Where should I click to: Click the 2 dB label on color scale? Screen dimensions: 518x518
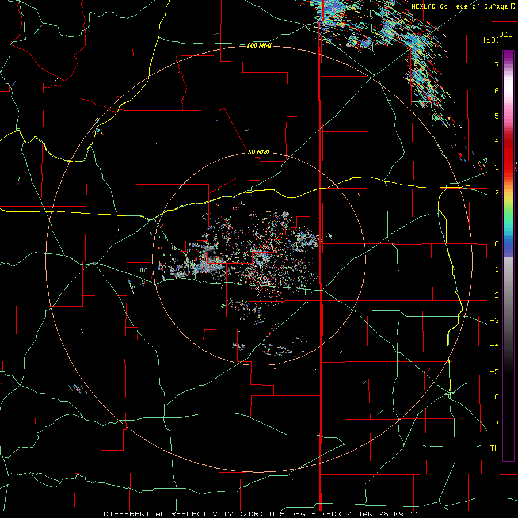click(497, 193)
